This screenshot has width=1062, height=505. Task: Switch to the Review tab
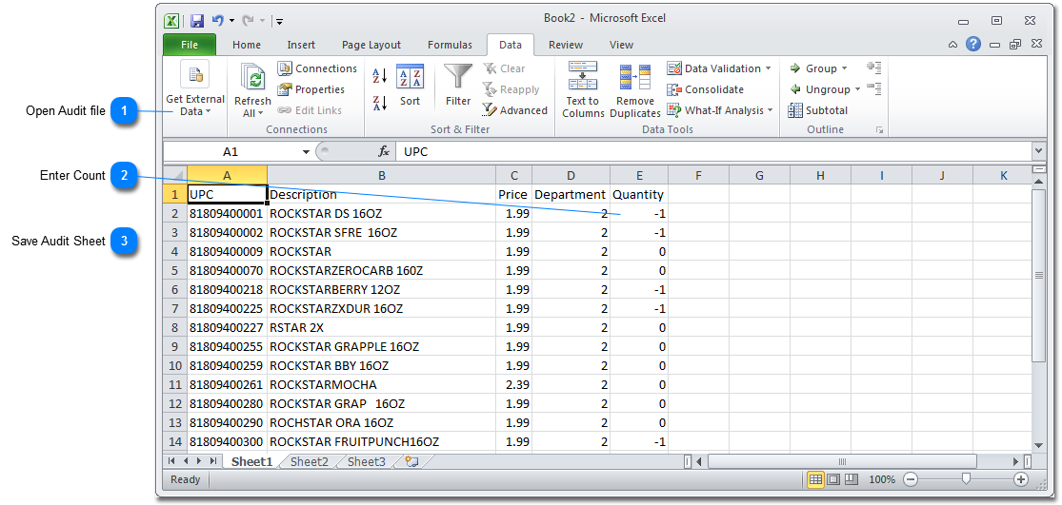[x=566, y=45]
